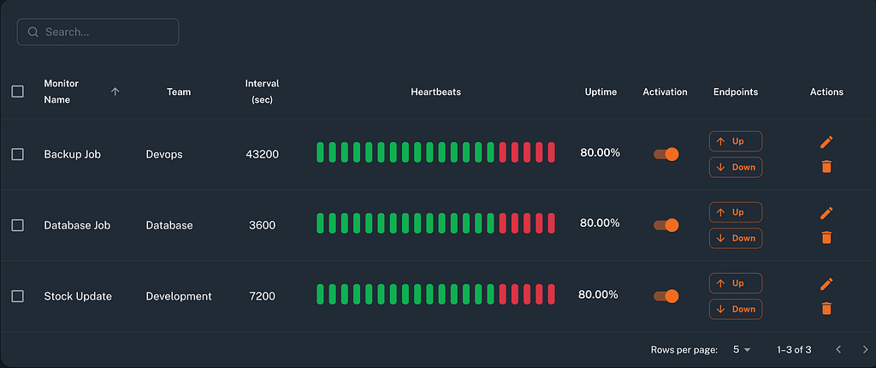Focus the Search input field

[x=98, y=32]
